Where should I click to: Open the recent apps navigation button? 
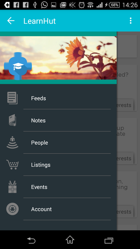(109, 240)
